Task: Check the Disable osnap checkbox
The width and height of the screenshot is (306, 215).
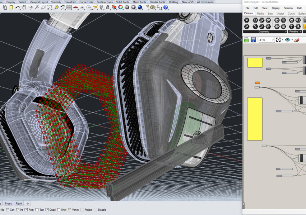Action: coord(96,210)
